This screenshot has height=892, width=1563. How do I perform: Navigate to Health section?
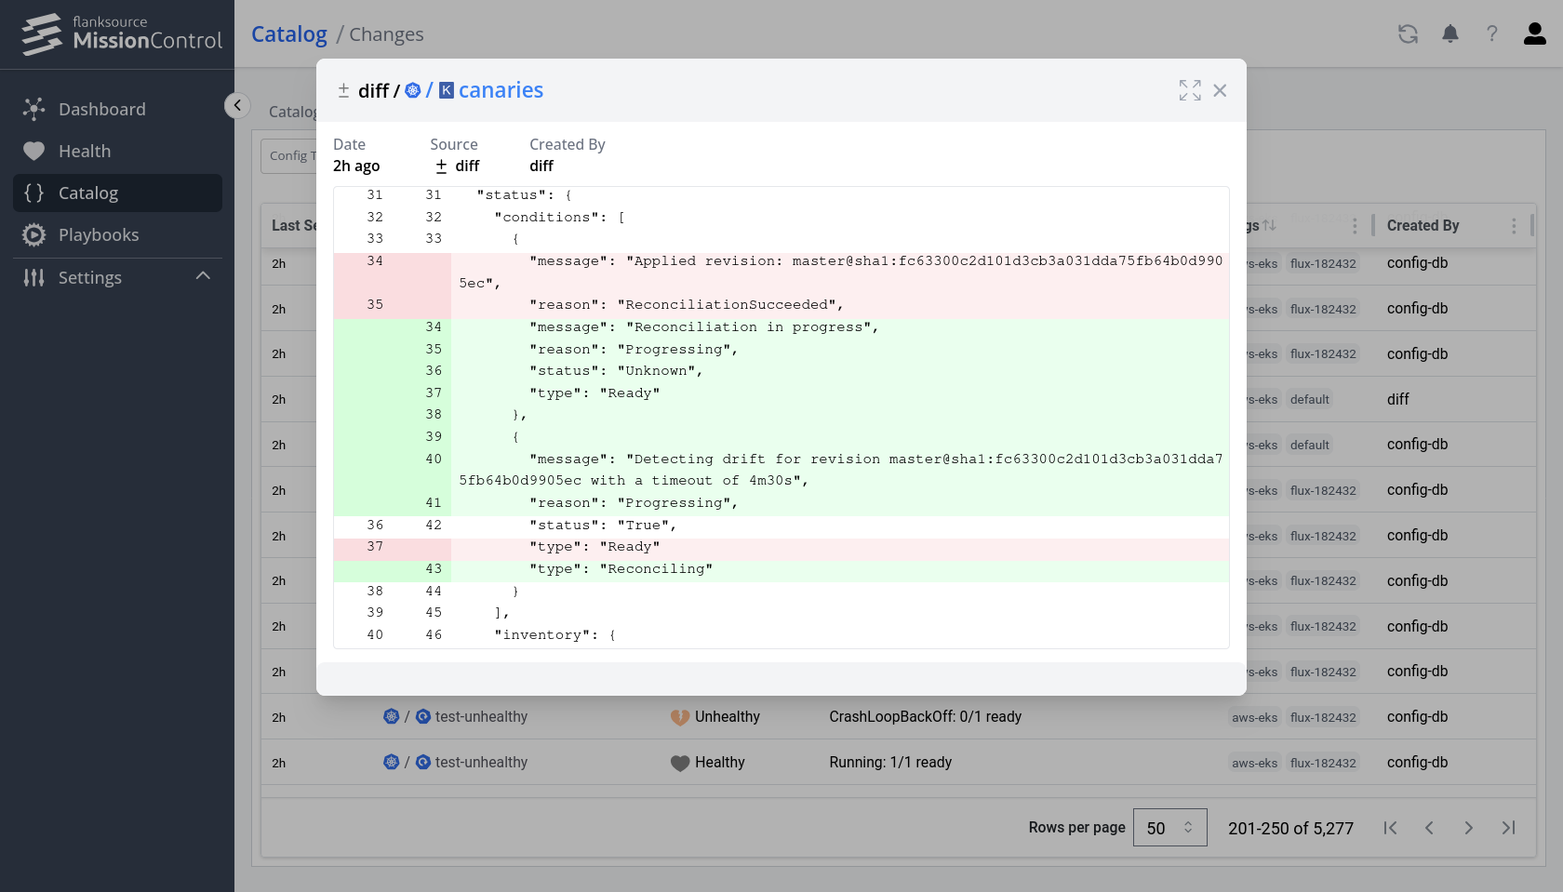pyautogui.click(x=84, y=151)
